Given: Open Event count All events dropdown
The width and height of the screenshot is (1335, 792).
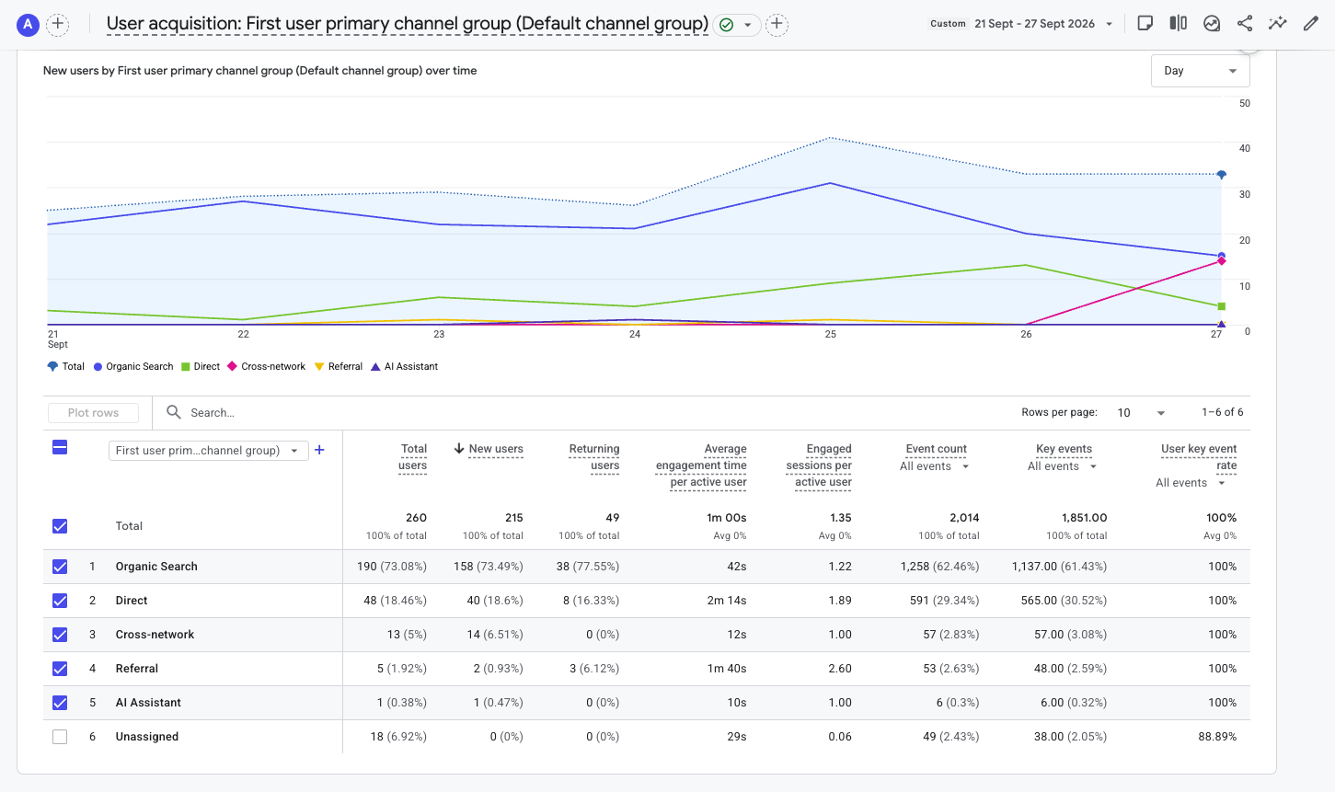Looking at the screenshot, I should point(934,466).
